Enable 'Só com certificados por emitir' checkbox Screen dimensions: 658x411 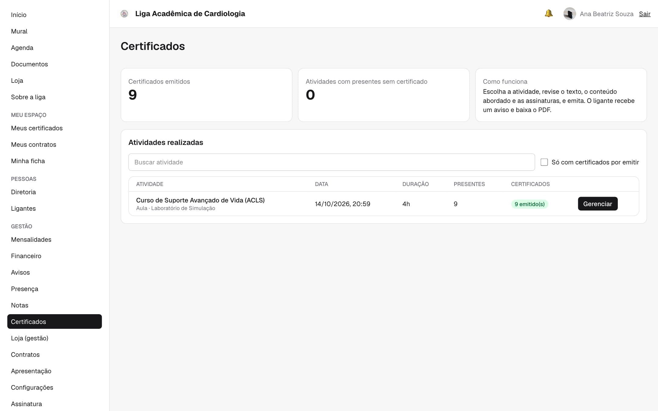[x=544, y=162]
